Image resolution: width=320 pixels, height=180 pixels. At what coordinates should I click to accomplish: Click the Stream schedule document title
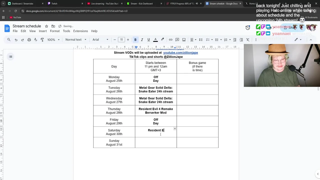click(27, 26)
